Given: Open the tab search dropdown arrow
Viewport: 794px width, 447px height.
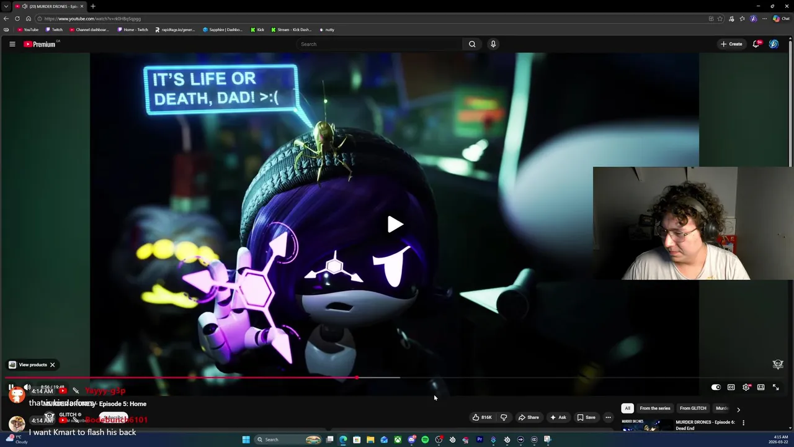Looking at the screenshot, I should (x=6, y=6).
